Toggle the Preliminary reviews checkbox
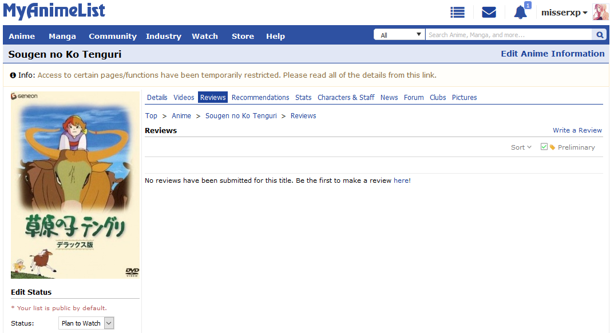The height and width of the screenshot is (333, 614). pyautogui.click(x=544, y=147)
